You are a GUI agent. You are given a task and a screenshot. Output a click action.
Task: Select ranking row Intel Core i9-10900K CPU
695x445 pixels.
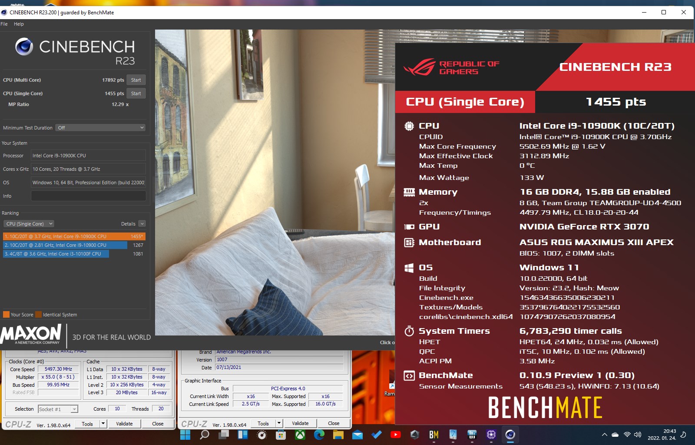click(x=74, y=236)
